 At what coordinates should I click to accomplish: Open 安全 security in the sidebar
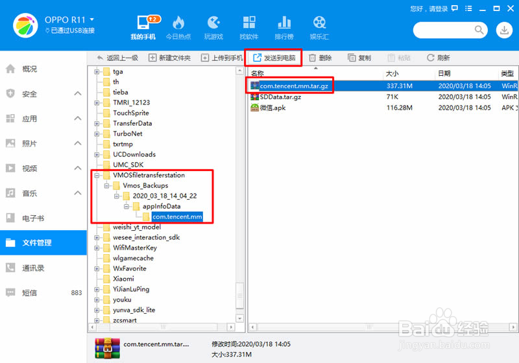point(43,94)
